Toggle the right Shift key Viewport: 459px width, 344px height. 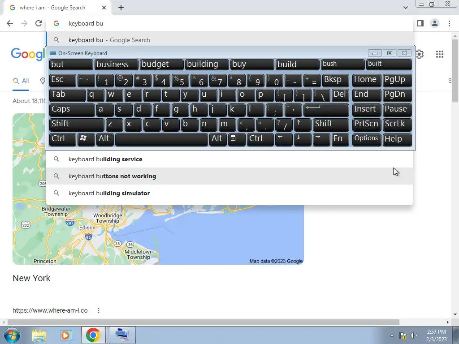coord(331,125)
